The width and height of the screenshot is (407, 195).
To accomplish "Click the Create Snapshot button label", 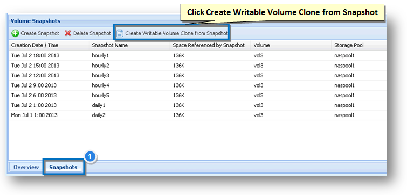I will click(x=40, y=33).
